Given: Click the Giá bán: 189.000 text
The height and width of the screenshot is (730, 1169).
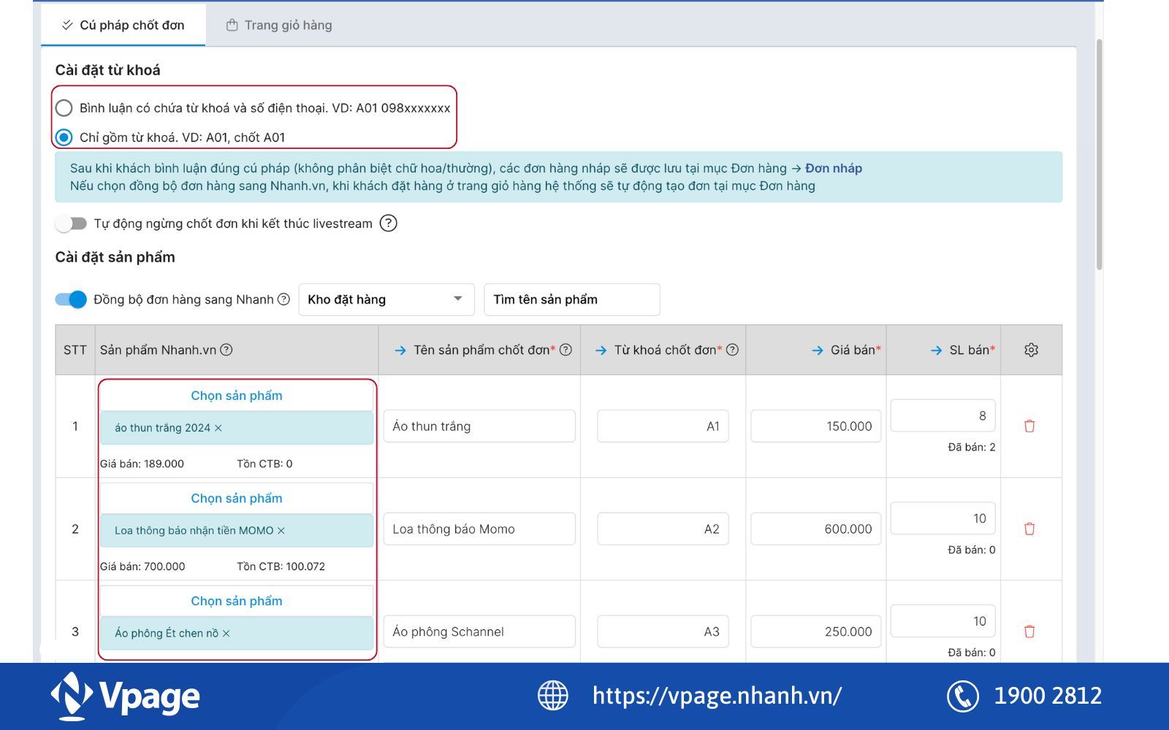Looking at the screenshot, I should tap(142, 464).
